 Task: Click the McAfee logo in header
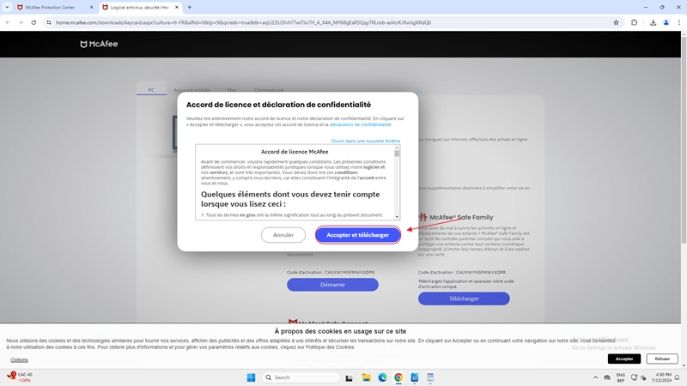99,44
